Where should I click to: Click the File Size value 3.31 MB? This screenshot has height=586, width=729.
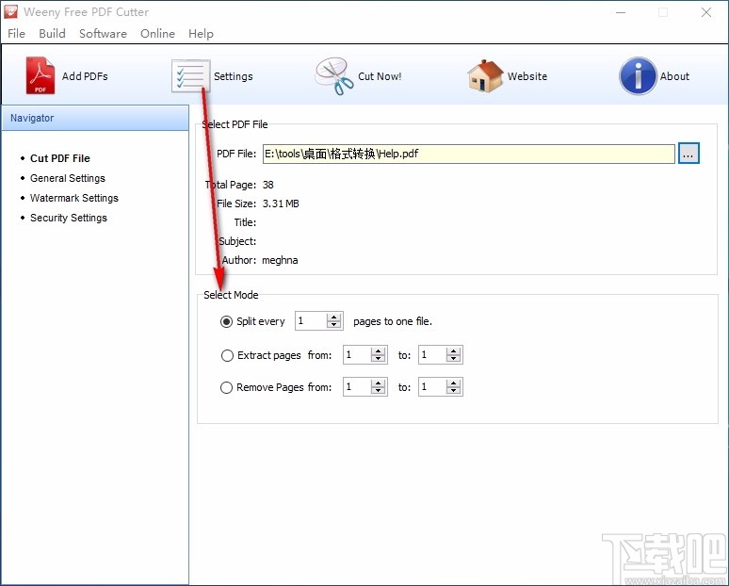281,203
